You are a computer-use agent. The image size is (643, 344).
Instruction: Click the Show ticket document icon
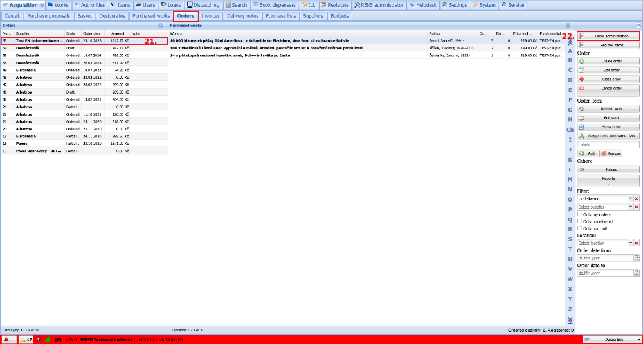pyautogui.click(x=581, y=127)
